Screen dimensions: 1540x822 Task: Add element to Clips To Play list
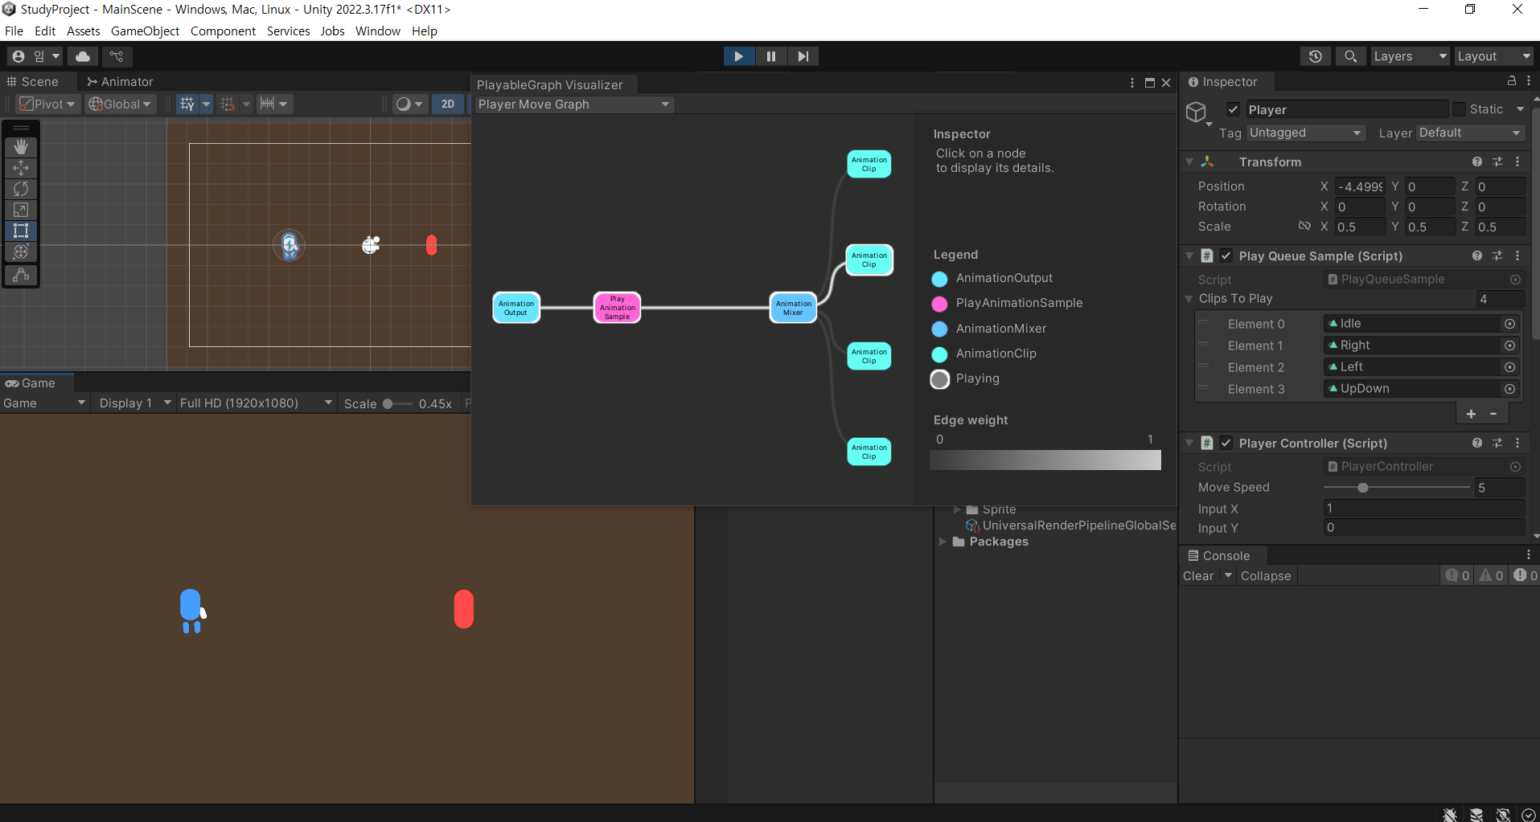pyautogui.click(x=1471, y=414)
